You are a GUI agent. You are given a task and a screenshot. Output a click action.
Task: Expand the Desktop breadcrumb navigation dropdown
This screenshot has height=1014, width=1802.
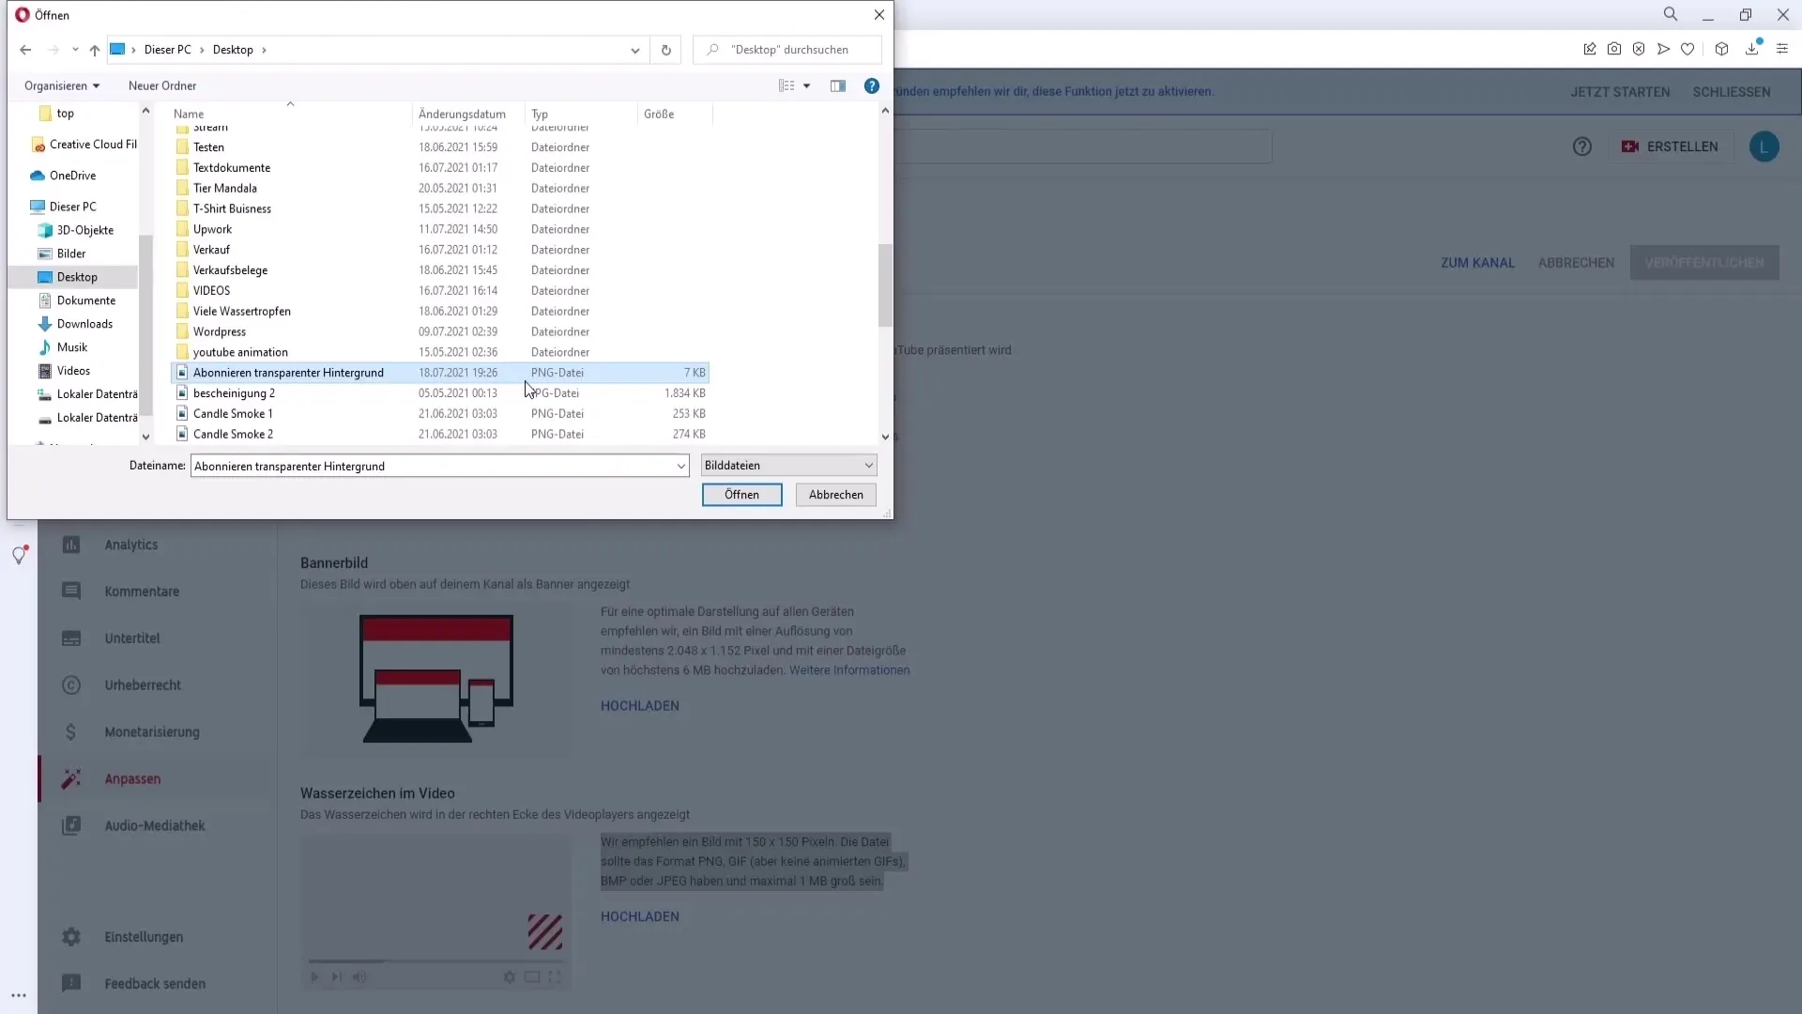click(265, 50)
